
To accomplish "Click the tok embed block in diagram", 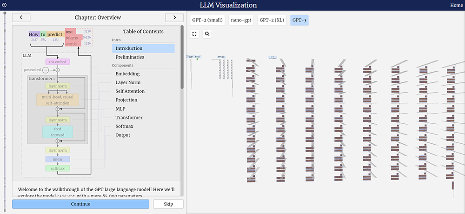I will [58, 61].
